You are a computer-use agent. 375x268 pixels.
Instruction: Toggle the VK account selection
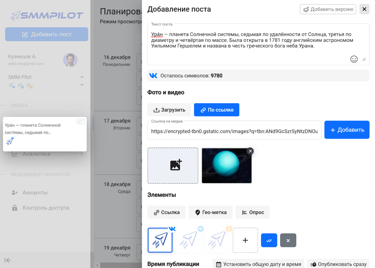[x=160, y=240]
